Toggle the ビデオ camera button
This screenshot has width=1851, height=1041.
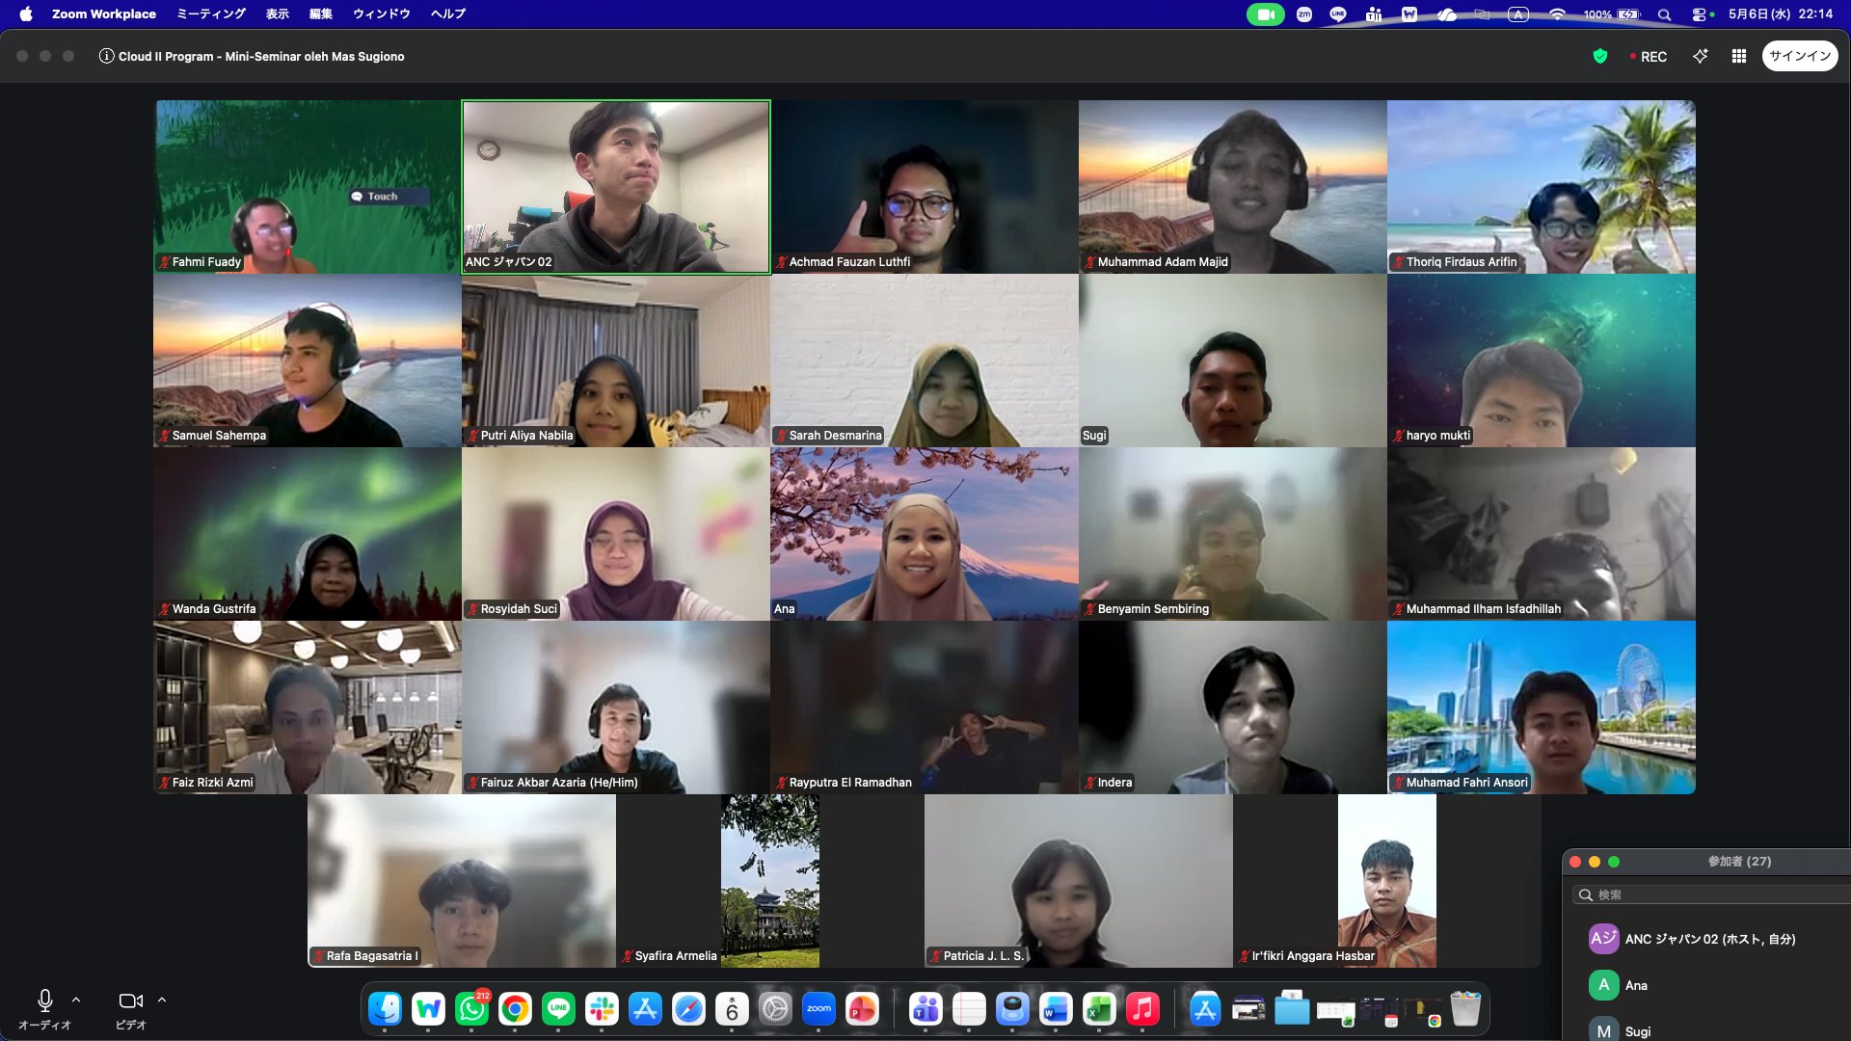[x=131, y=1008]
